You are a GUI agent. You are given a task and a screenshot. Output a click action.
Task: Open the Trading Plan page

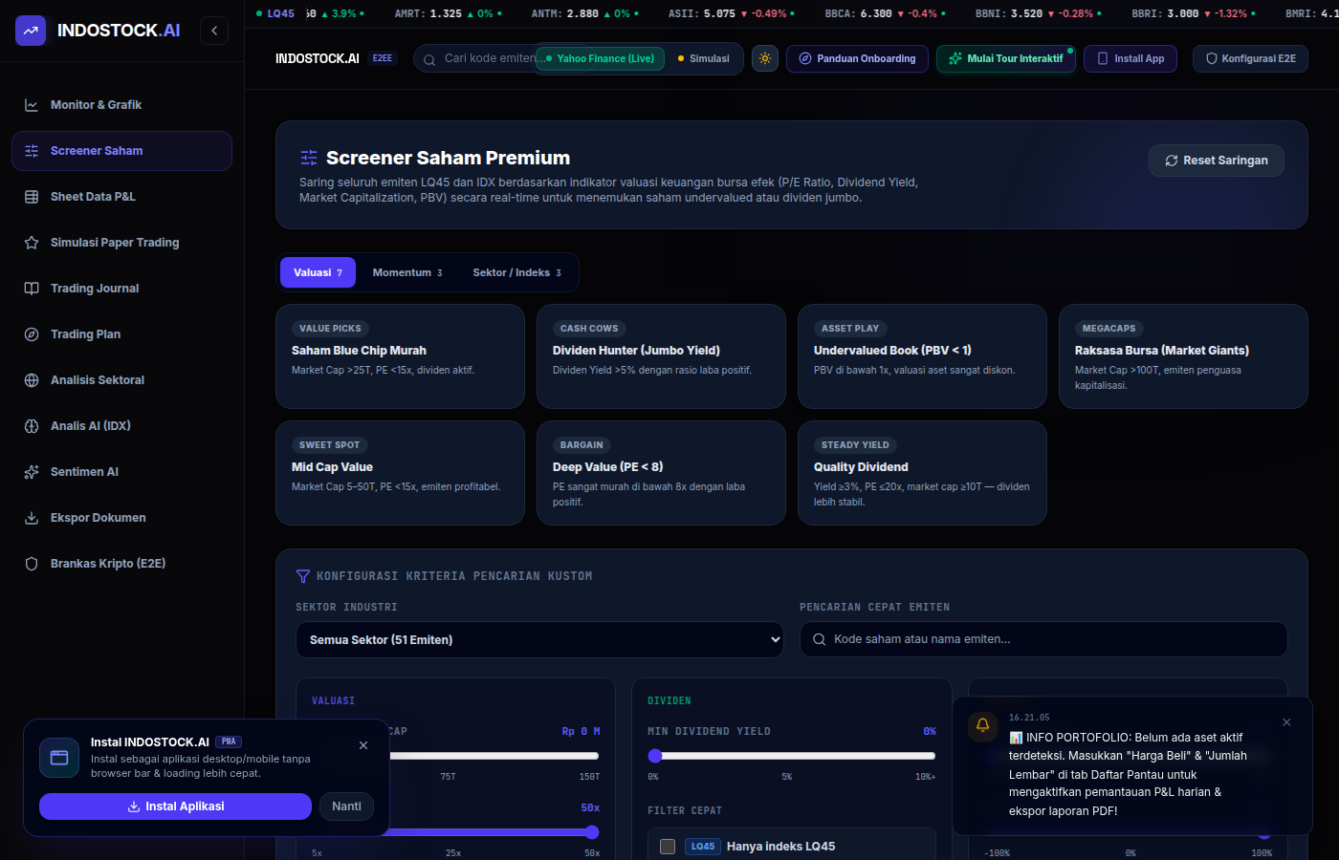(121, 334)
